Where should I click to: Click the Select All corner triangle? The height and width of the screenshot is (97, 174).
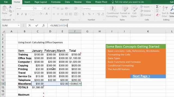pyautogui.click(x=4, y=32)
